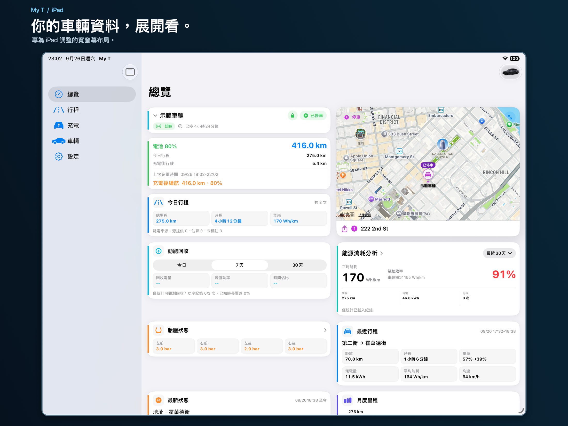Open the 設定 settings gear item
The image size is (568, 426).
92,156
